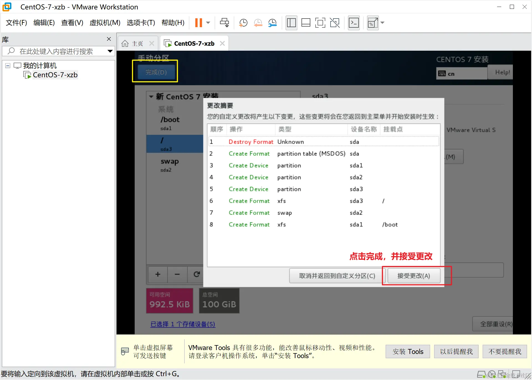The width and height of the screenshot is (532, 380).
Task: Select row 8 xfs sda1 /boot
Action: point(324,225)
